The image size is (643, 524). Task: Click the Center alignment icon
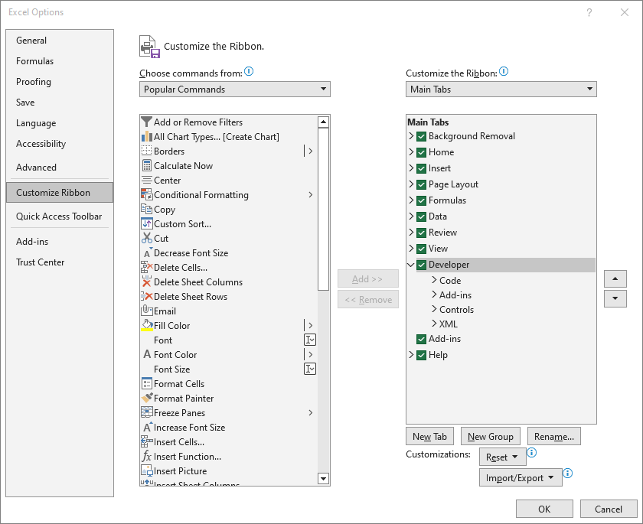pyautogui.click(x=146, y=181)
